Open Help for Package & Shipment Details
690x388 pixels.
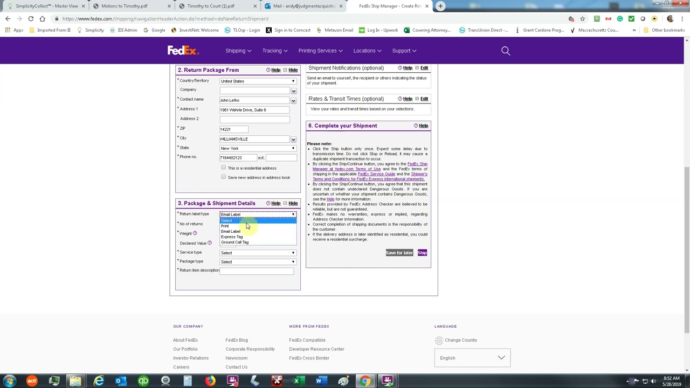[x=275, y=203]
